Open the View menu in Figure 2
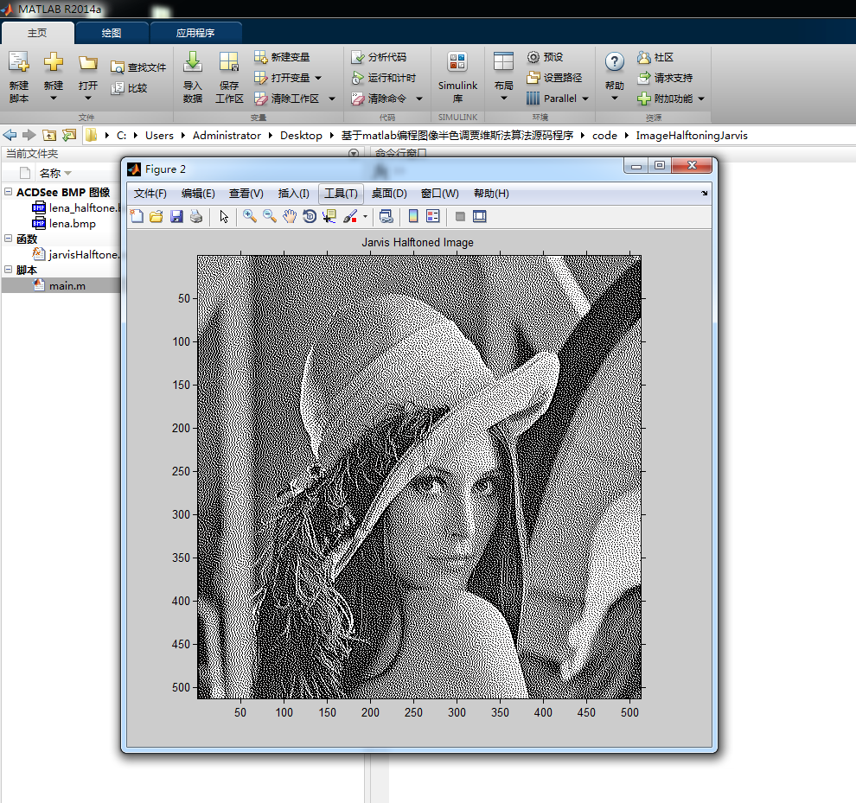Screen dimensions: 856x803 246,194
